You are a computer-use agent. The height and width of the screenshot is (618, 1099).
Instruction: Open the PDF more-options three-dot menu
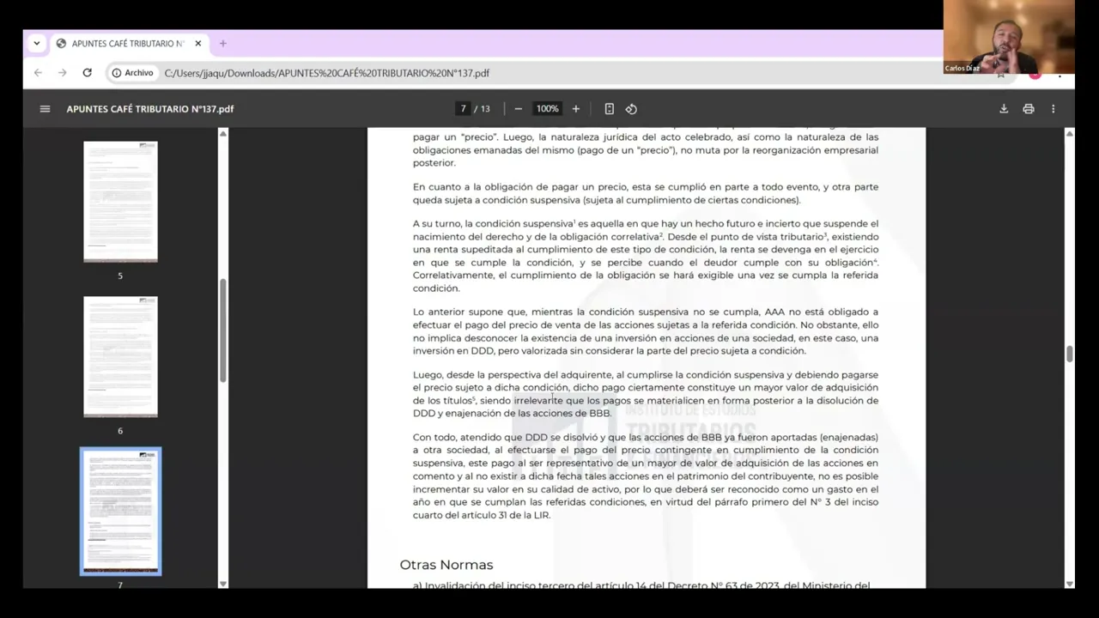(x=1053, y=108)
